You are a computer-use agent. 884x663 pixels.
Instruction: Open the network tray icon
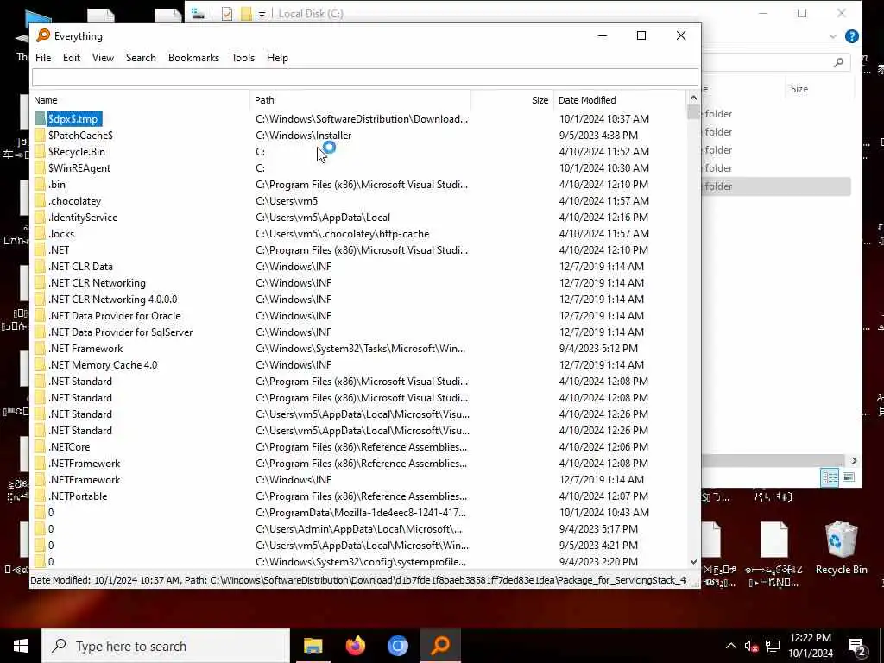pos(773,646)
